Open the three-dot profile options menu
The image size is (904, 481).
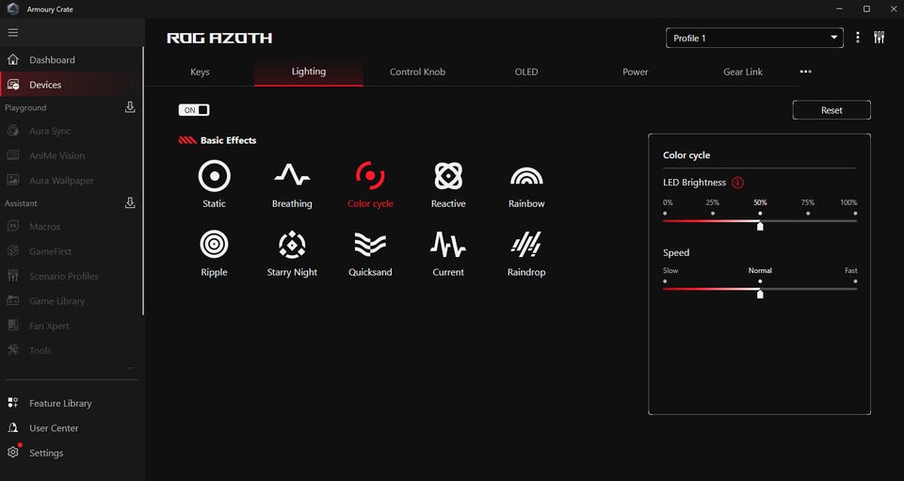(x=858, y=38)
